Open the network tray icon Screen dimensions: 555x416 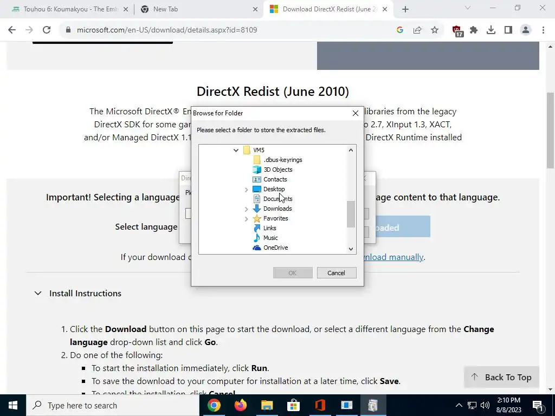point(472,405)
